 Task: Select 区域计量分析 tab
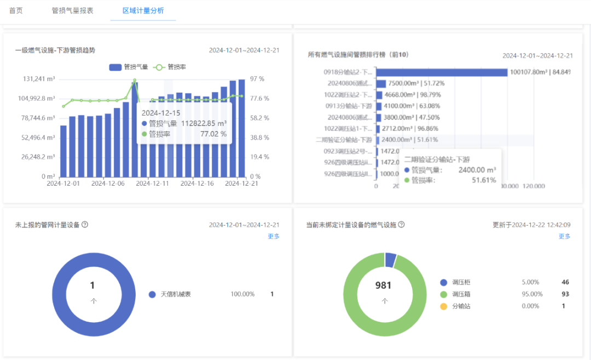[x=143, y=10]
